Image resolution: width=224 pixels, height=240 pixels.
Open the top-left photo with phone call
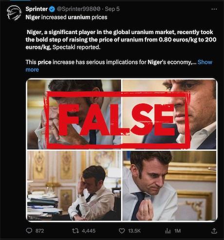pyautogui.click(x=74, y=114)
